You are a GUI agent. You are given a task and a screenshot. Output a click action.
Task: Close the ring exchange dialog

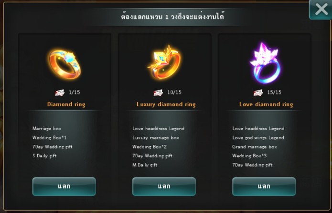tap(321, 10)
